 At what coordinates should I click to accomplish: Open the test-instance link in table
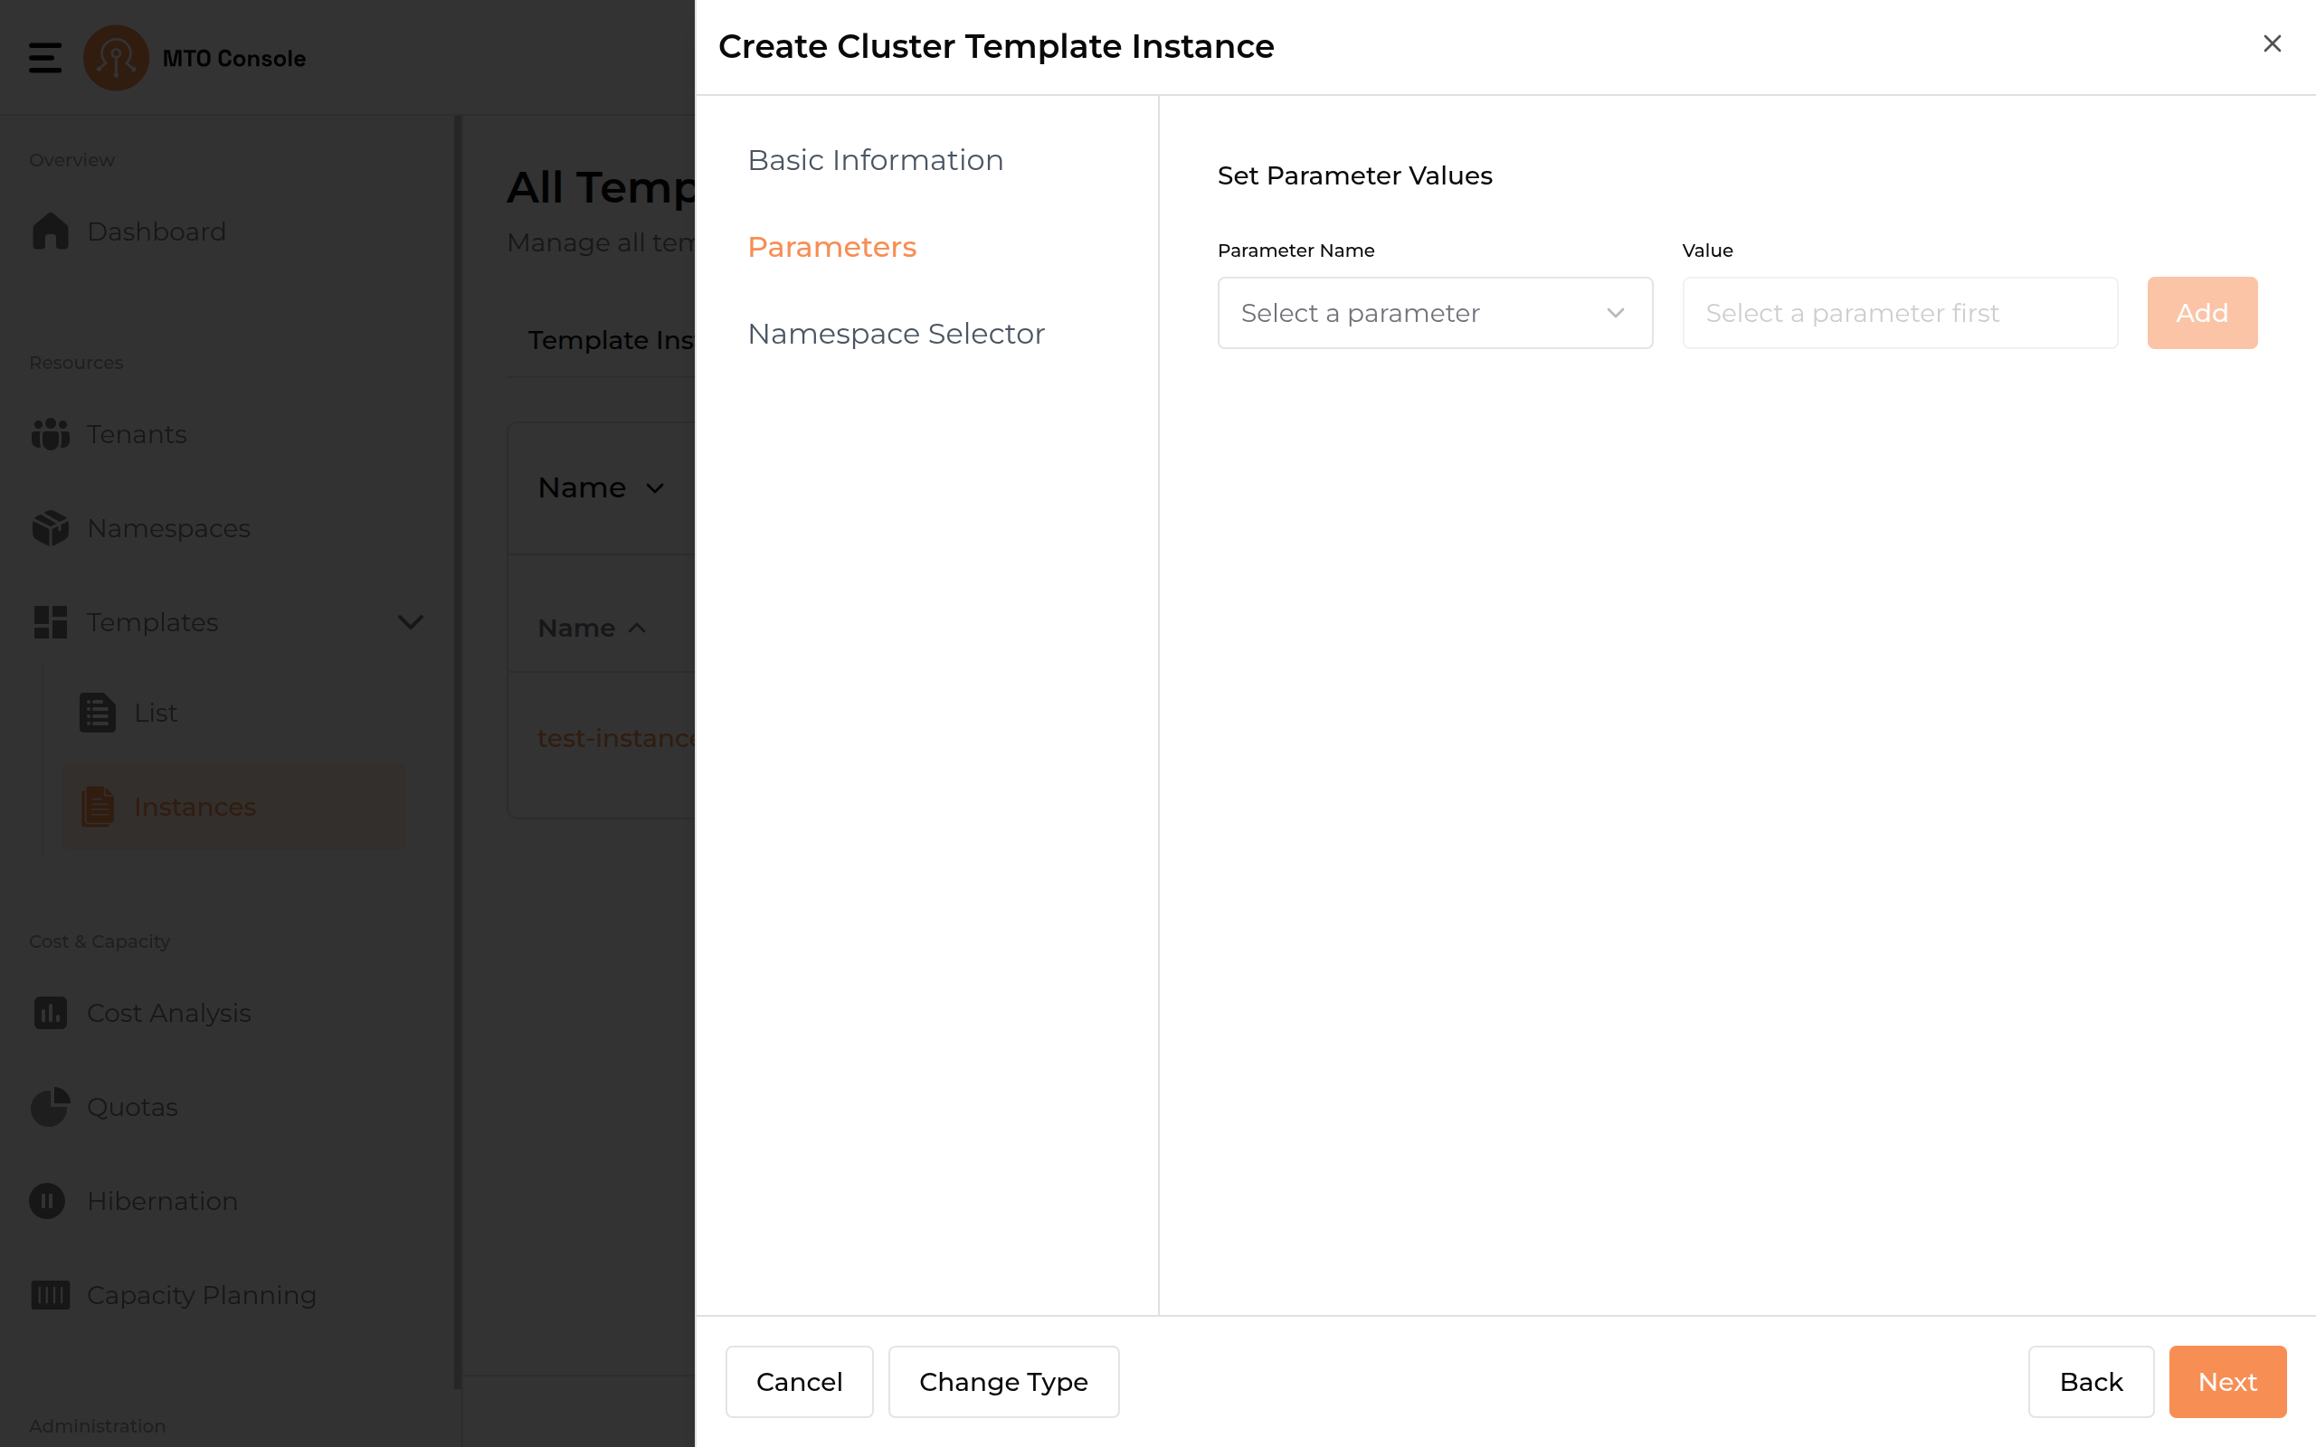(x=616, y=738)
